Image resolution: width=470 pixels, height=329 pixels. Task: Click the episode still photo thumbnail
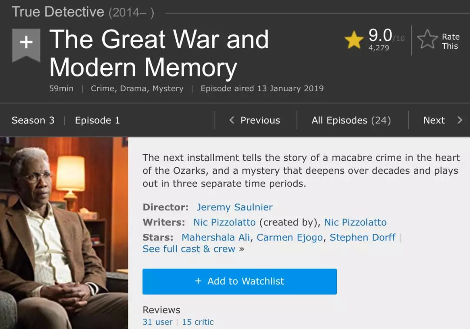(64, 233)
